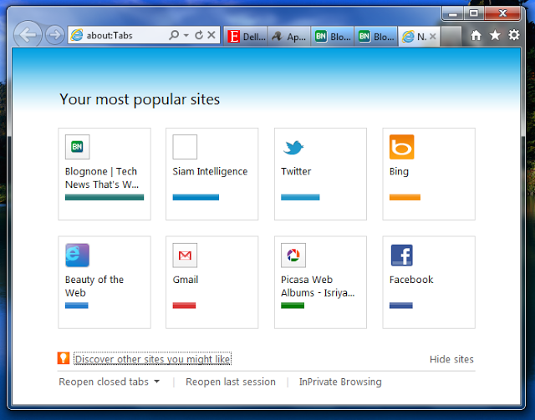The height and width of the screenshot is (420, 535).
Task: Switch to the Dell... tab
Action: [x=246, y=36]
